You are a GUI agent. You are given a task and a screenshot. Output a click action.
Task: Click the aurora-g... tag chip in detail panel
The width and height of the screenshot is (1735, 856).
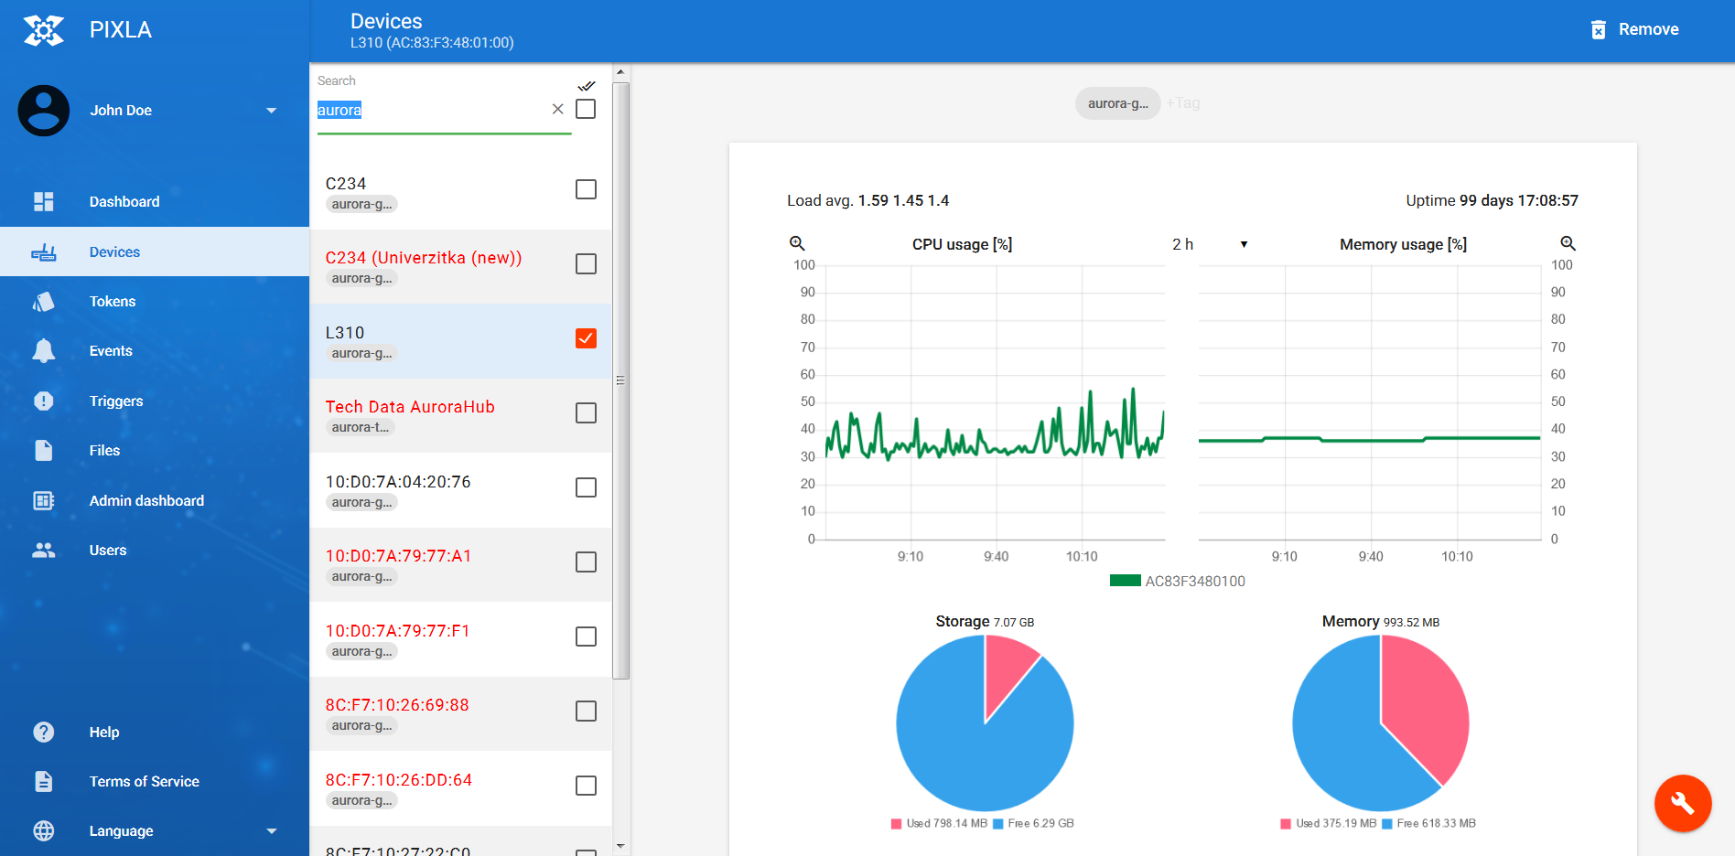pos(1117,103)
